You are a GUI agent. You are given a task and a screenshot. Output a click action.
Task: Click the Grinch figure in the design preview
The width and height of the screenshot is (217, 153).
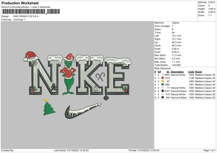68,74
